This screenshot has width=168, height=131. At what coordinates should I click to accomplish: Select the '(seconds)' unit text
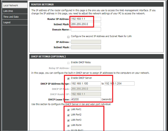coord(107,99)
